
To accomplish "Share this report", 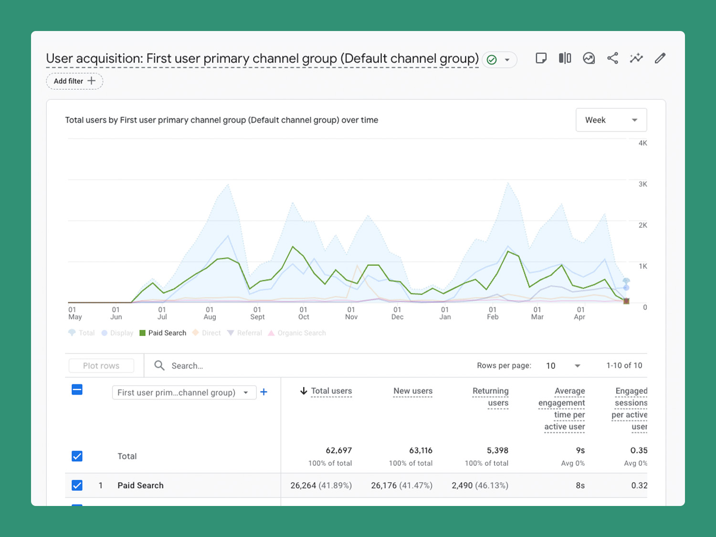I will (612, 58).
